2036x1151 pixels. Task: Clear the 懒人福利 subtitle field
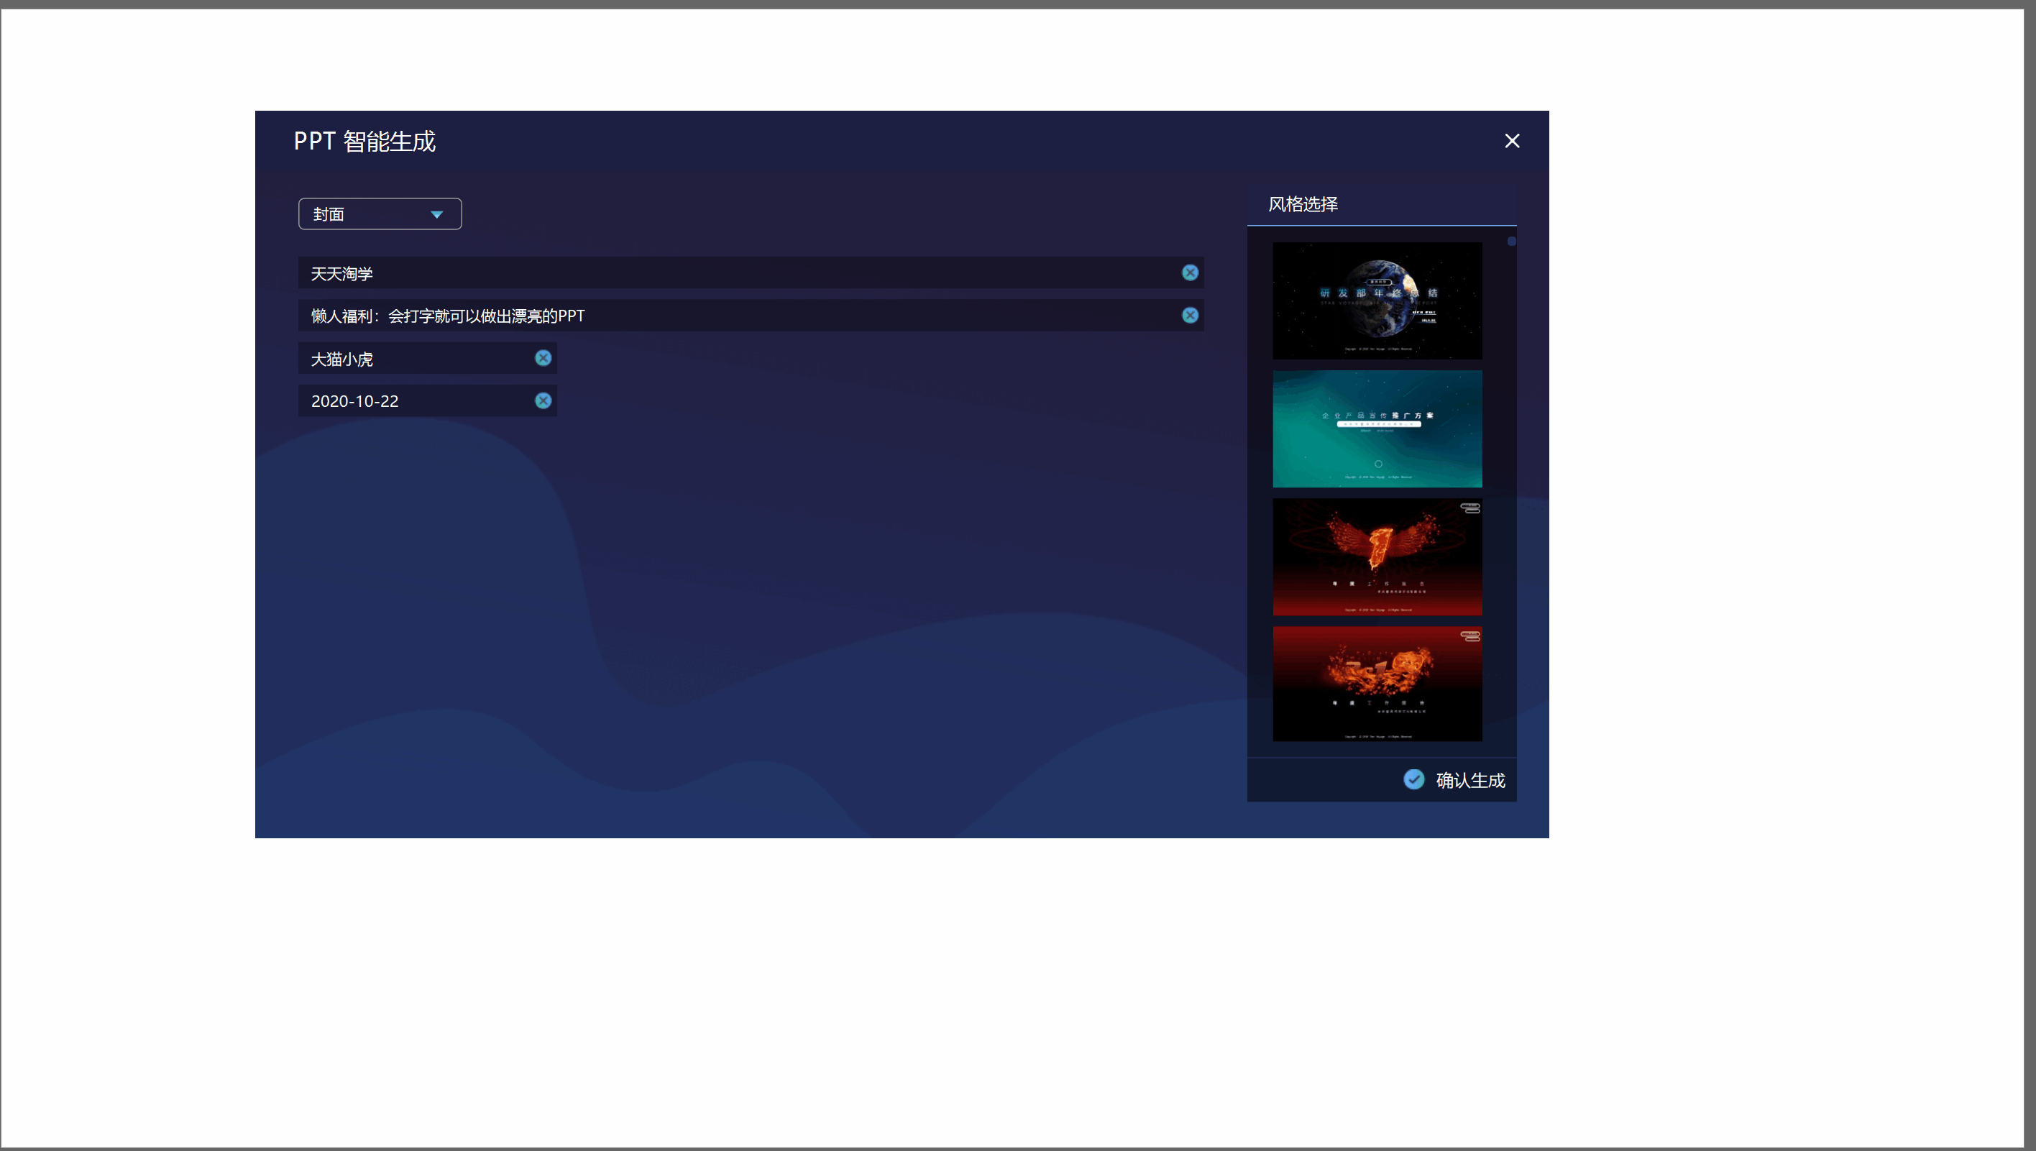[x=1190, y=316]
